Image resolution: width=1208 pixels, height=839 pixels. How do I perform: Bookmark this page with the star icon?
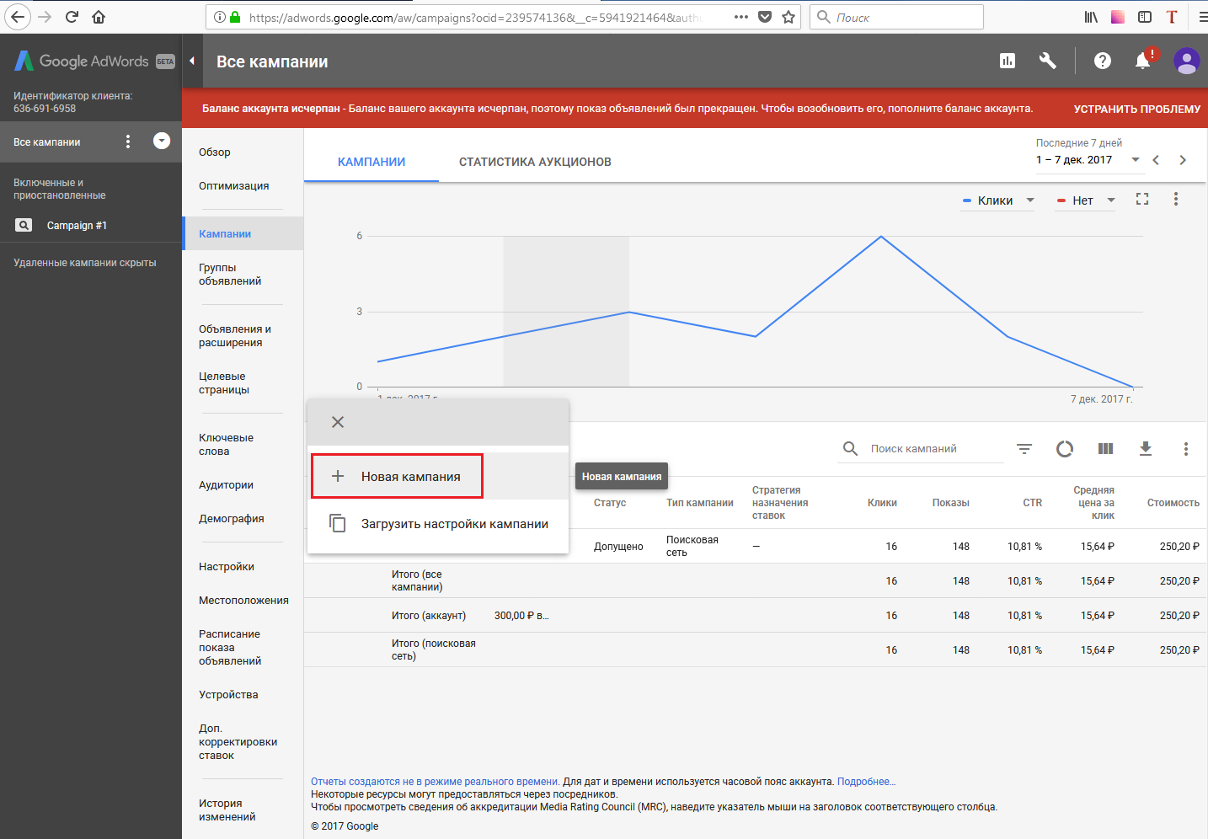click(788, 17)
